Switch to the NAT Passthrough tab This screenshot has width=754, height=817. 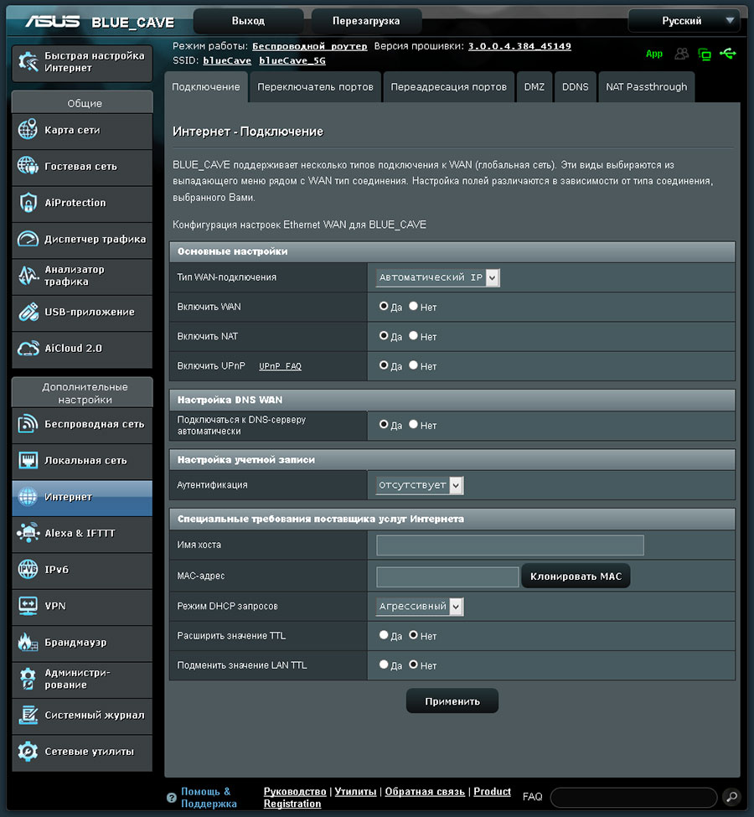[x=646, y=87]
